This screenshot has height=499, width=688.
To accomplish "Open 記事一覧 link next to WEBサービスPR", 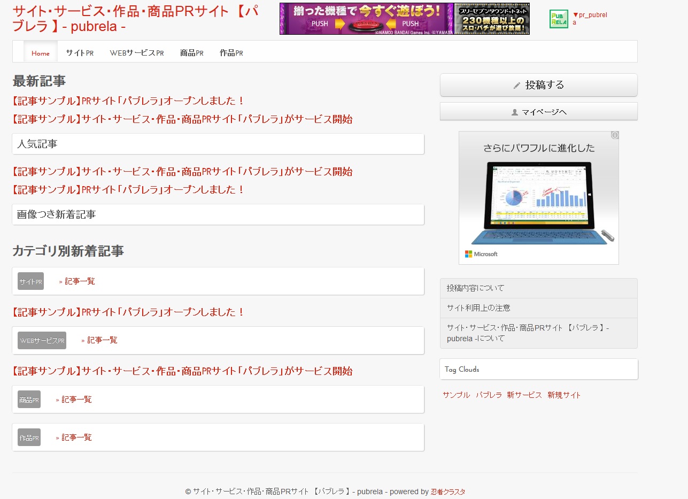I will click(x=102, y=340).
